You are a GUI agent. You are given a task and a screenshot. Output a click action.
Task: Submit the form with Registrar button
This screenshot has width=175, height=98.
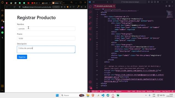[22, 57]
